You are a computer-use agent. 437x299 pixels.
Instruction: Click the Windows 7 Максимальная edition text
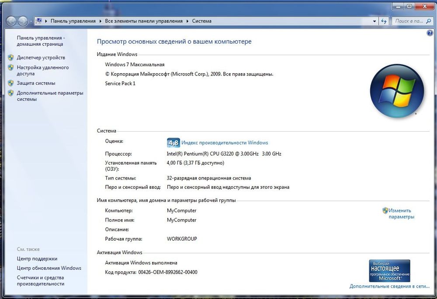[135, 65]
